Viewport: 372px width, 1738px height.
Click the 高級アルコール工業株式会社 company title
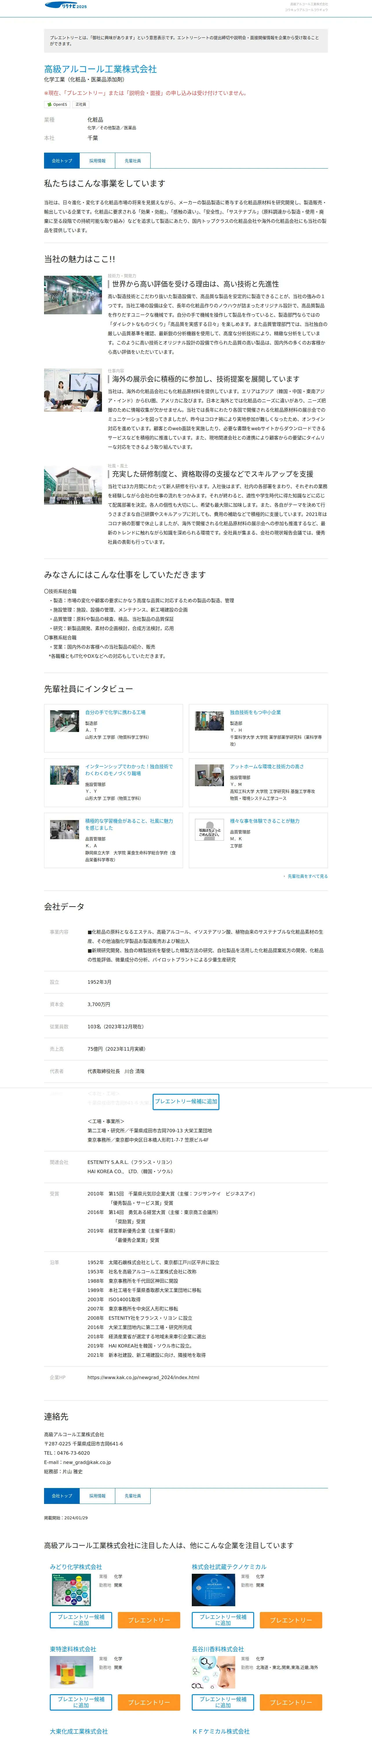100,69
